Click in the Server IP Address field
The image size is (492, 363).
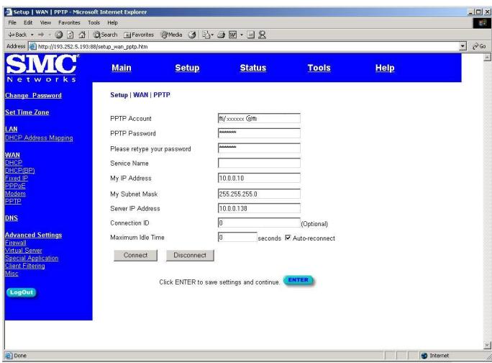coord(259,208)
